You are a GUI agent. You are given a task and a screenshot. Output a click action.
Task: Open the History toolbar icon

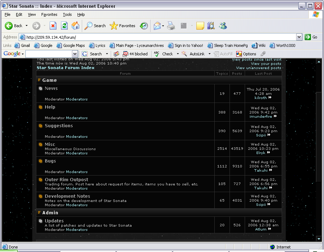[x=144, y=26]
